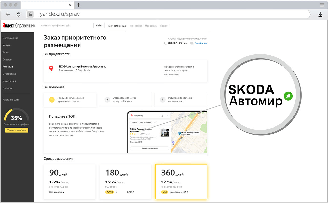328x203 pixels.
Task: Click the Узнать подробнее button
Action: click(16, 130)
